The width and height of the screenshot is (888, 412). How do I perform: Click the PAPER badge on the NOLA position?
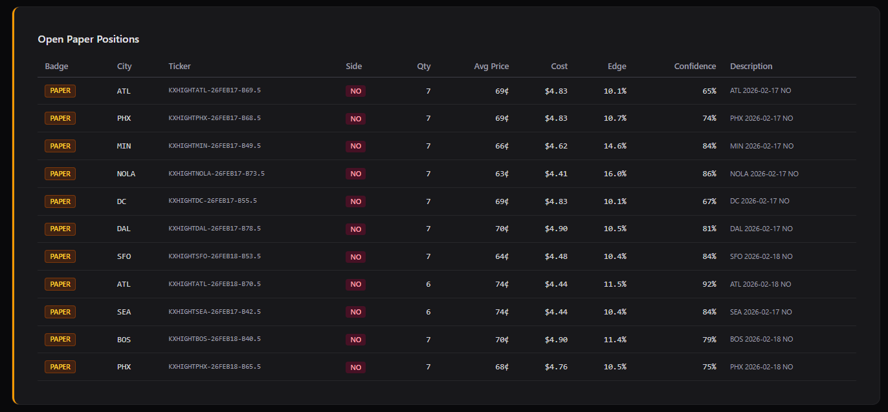[x=60, y=174]
